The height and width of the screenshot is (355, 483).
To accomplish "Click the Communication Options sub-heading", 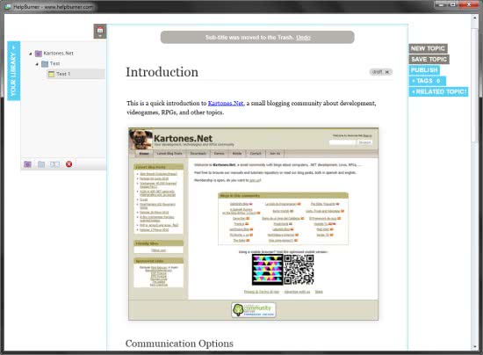I will (179, 344).
